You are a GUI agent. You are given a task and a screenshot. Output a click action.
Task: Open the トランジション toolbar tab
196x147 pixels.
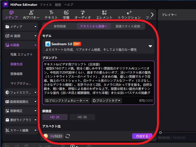click(x=129, y=15)
